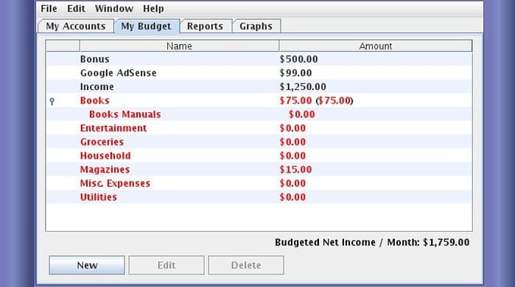Click the Groceries $0.00 amount
Image resolution: width=515 pixels, height=287 pixels.
point(292,142)
